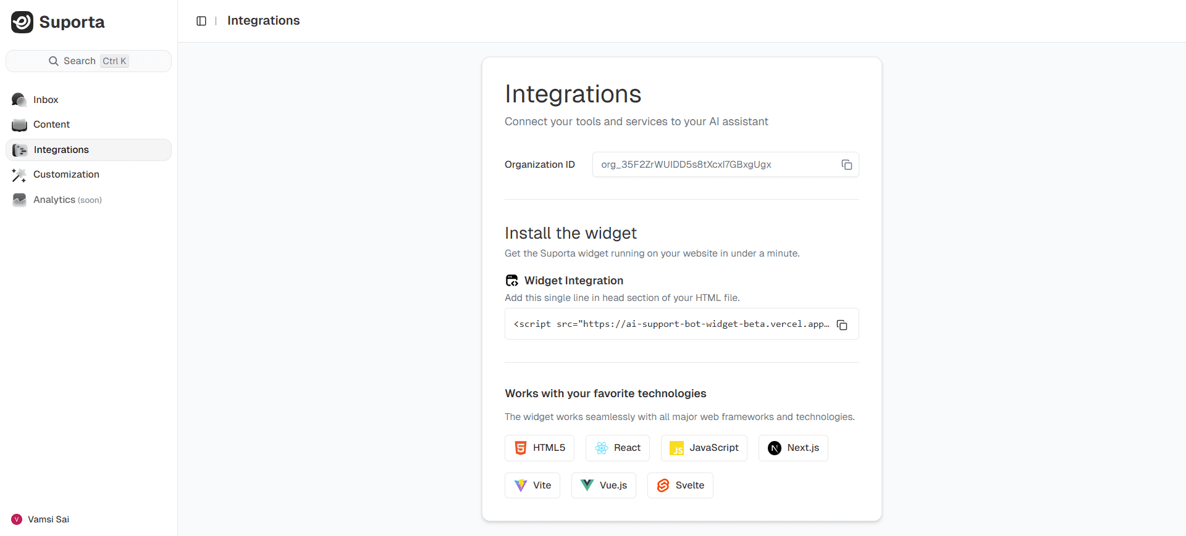Select the React label
The width and height of the screenshot is (1186, 536).
627,448
